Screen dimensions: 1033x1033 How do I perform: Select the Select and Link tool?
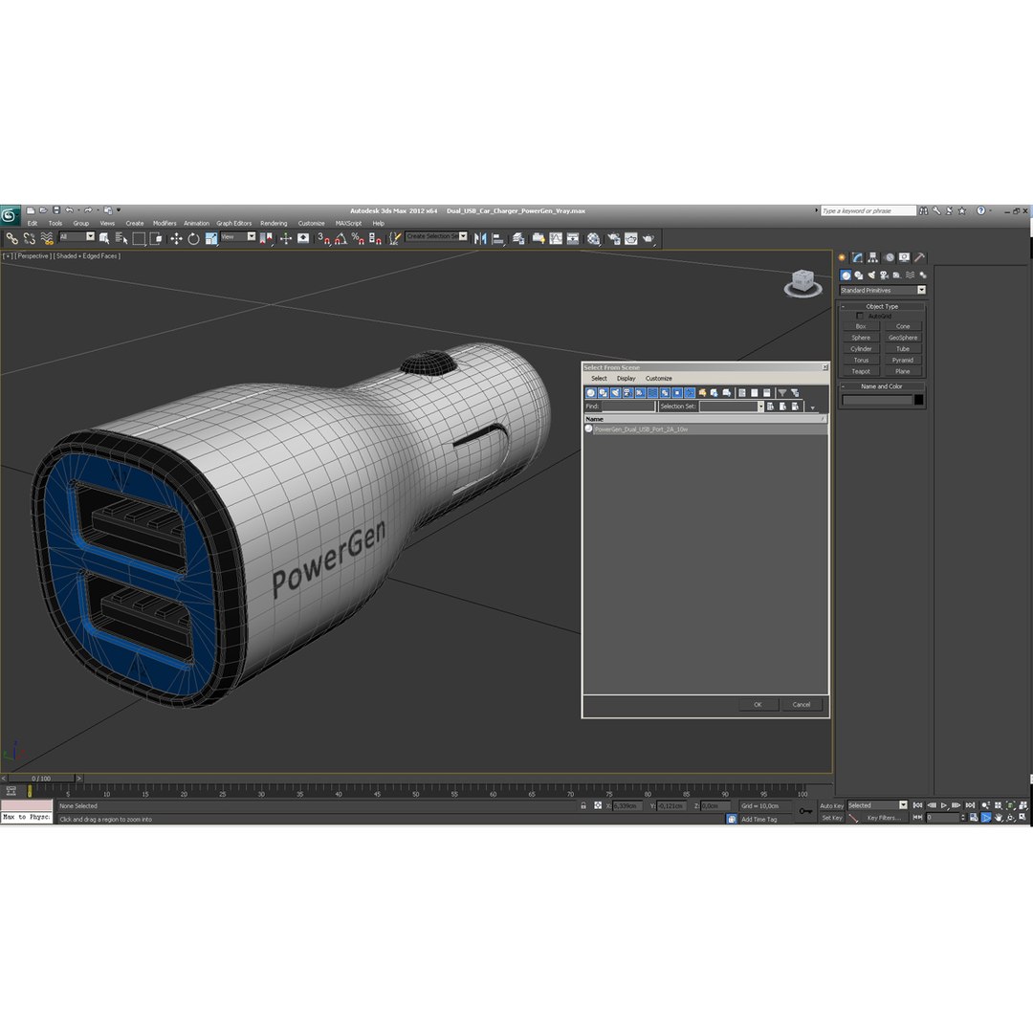(11, 238)
